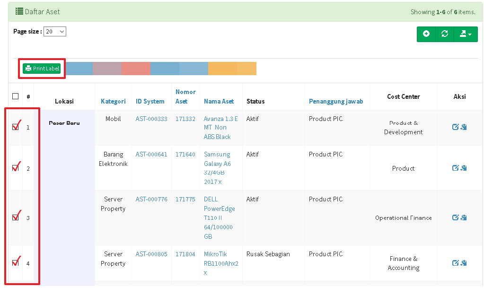Refresh the asset list with reload icon
The image size is (484, 295).
coord(444,34)
